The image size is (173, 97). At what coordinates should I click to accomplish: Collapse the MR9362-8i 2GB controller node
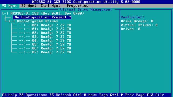pos(5,13)
